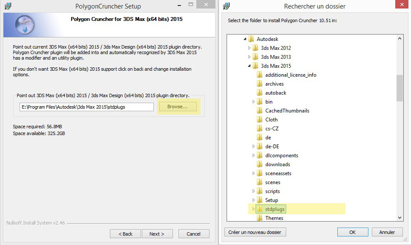The width and height of the screenshot is (411, 245).
Task: Select the dlcomponents folder icon
Action: click(259, 155)
